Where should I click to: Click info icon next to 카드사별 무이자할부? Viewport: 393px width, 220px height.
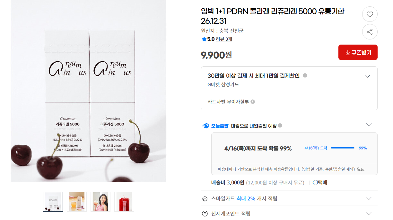click(x=253, y=102)
